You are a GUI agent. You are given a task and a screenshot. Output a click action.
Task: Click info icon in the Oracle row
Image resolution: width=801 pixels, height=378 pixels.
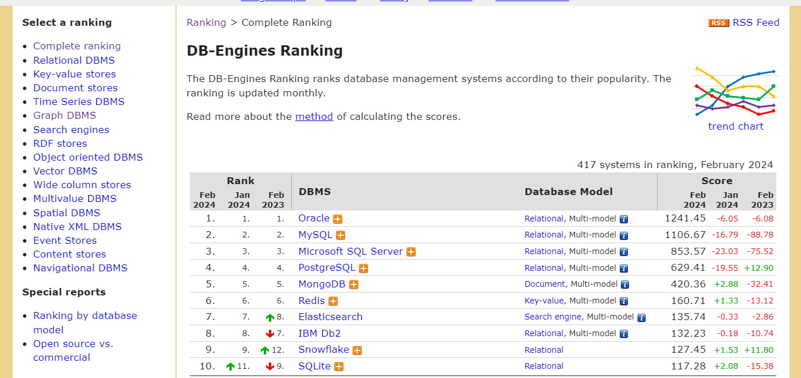624,219
